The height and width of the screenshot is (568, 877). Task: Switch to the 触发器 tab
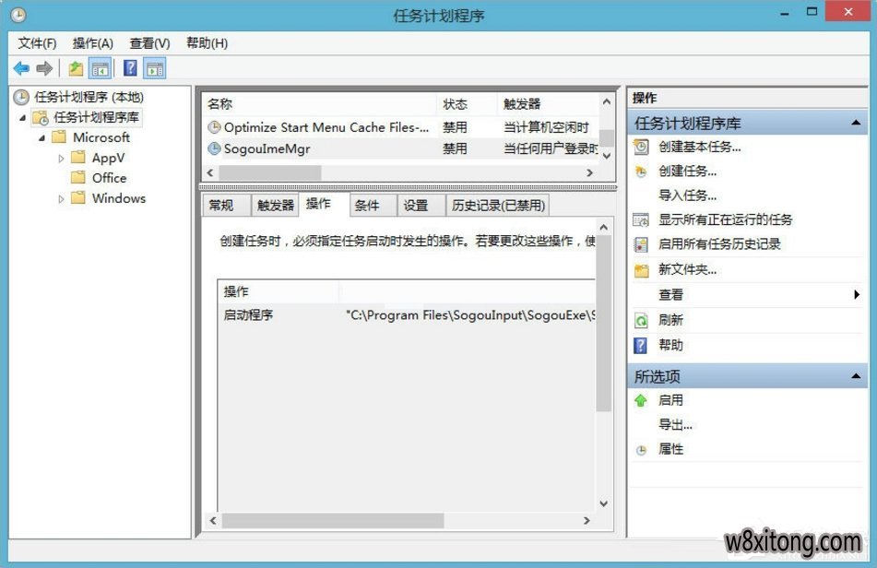(x=274, y=205)
